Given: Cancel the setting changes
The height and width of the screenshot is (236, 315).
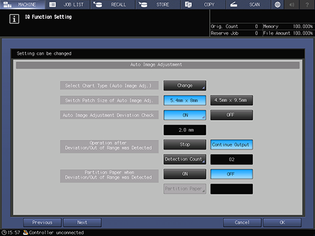Looking at the screenshot, I should (x=242, y=223).
